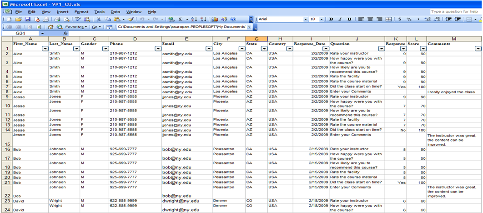Sort ascending with the A-Z icon
Screen dimensions: 483x213
pyautogui.click(x=194, y=19)
